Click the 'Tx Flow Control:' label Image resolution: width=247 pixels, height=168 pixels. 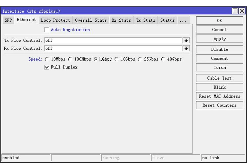pyautogui.click(x=23, y=40)
